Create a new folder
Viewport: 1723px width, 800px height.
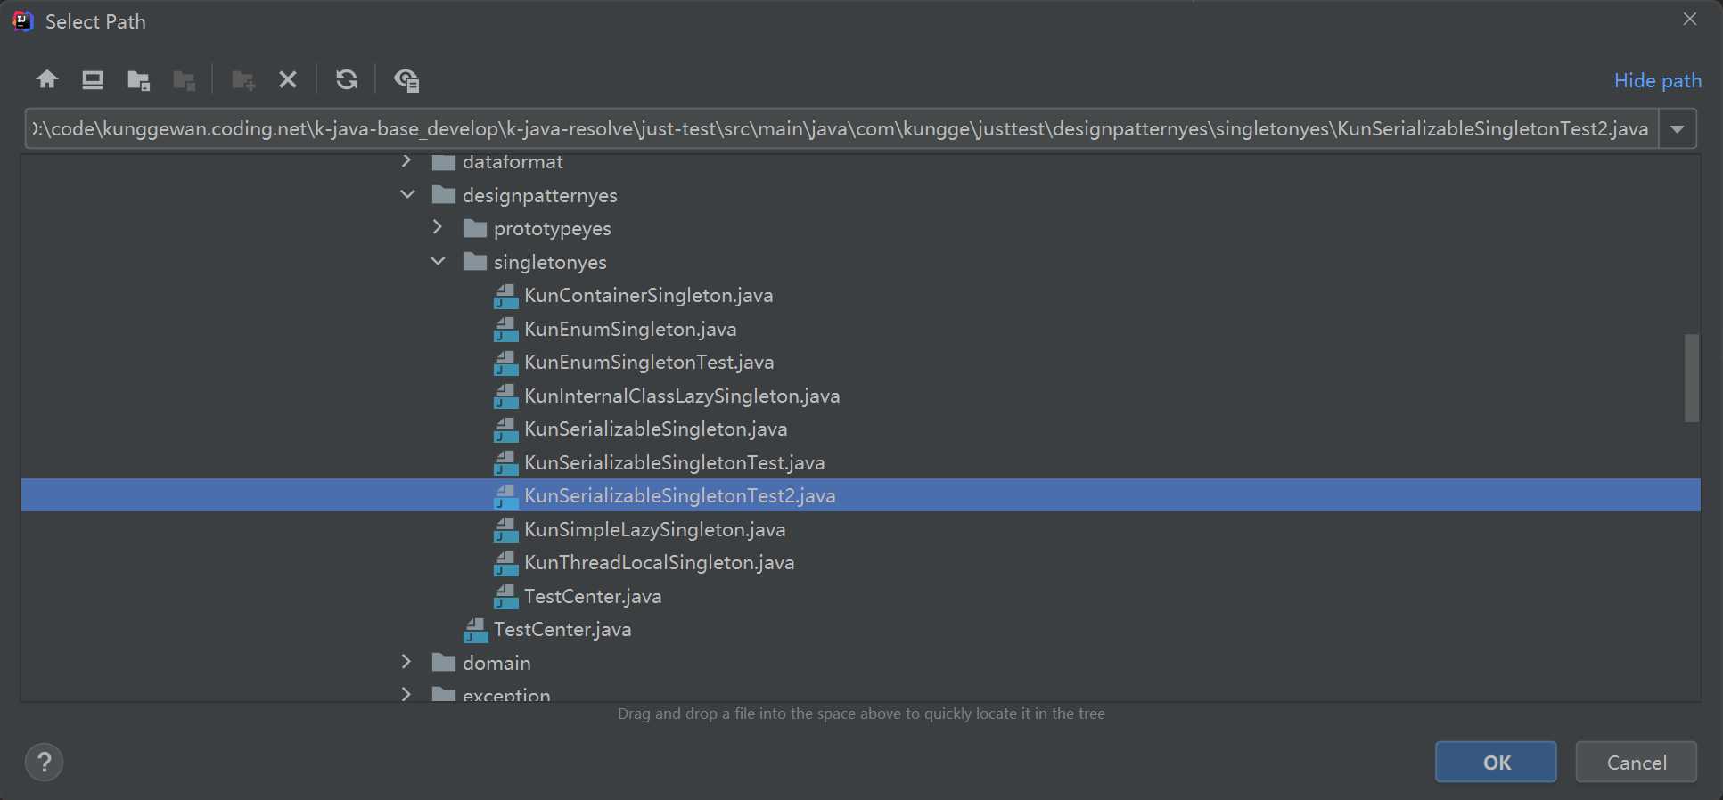[243, 80]
